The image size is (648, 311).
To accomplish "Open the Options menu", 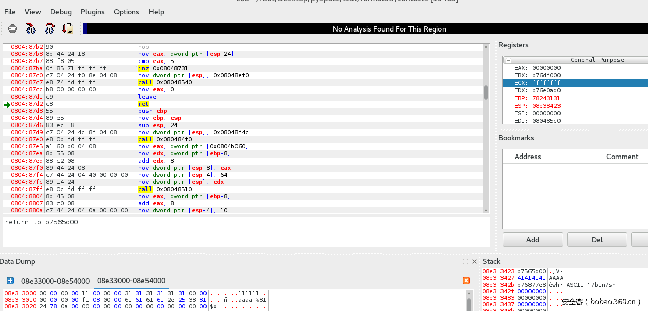I will tap(126, 12).
